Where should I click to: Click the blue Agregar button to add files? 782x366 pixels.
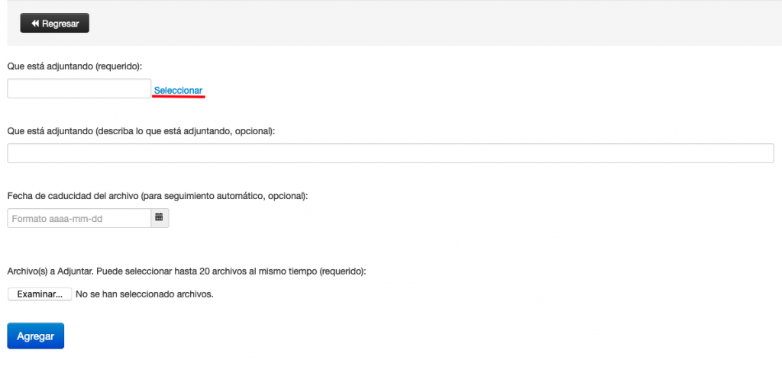(35, 336)
